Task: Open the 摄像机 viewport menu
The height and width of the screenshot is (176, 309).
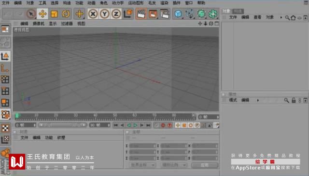Action: [x=39, y=24]
